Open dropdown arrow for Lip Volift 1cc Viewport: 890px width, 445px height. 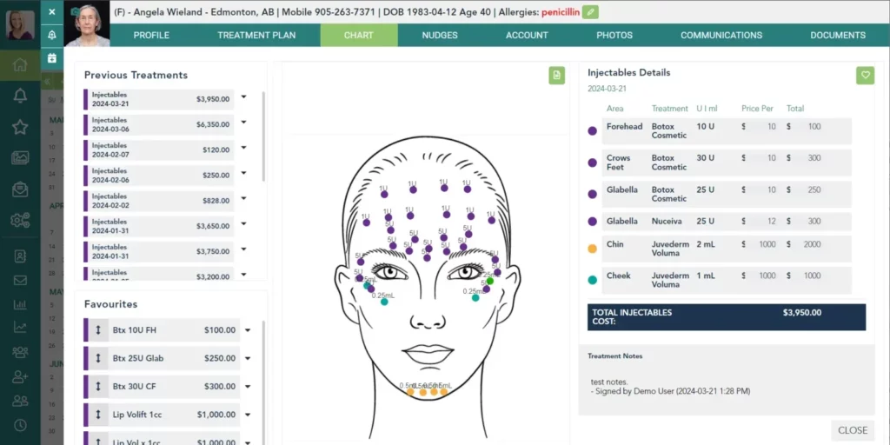pos(248,415)
